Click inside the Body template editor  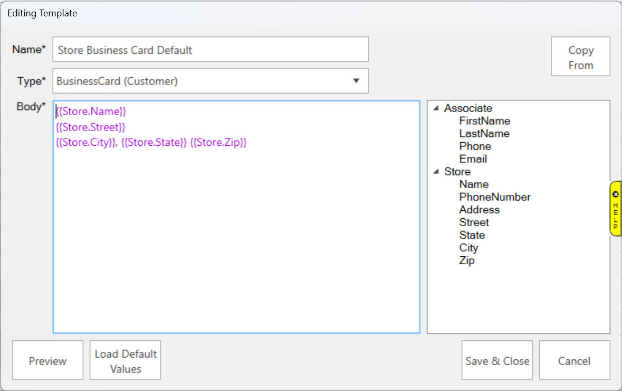point(236,238)
